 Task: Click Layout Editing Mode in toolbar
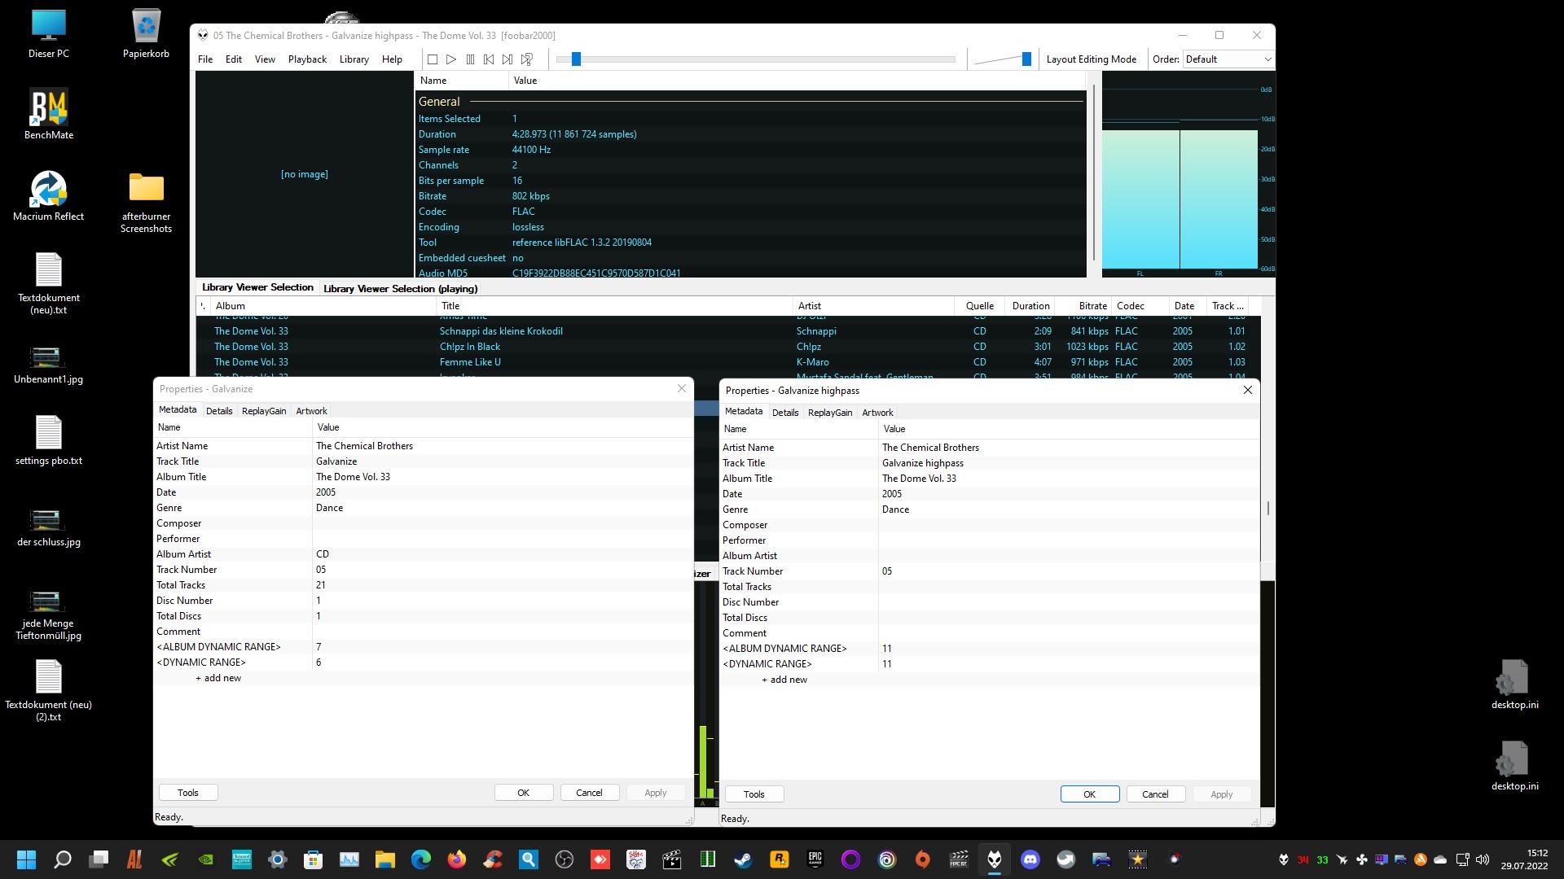pyautogui.click(x=1091, y=59)
